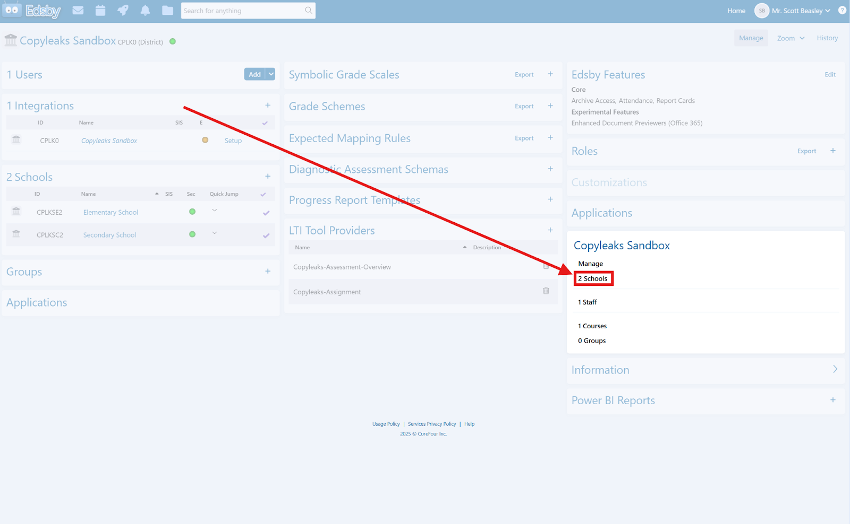Screen dimensions: 850x524
Task: Export Roles list
Action: tap(807, 151)
